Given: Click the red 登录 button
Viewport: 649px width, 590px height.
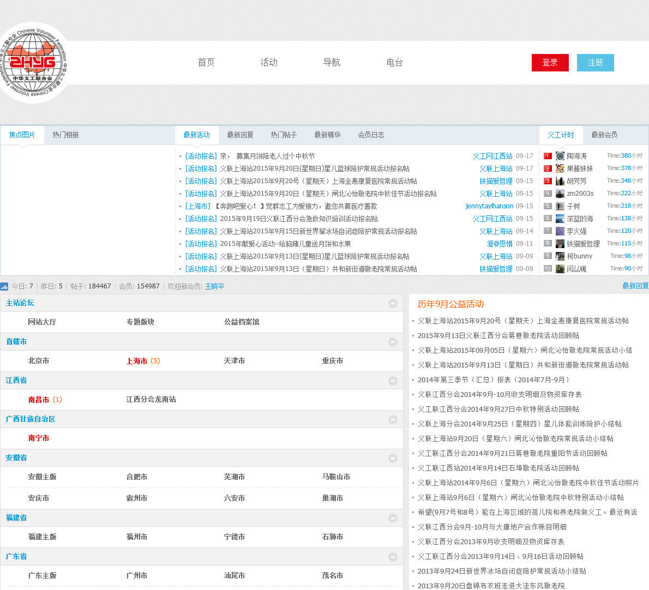Looking at the screenshot, I should click(550, 63).
